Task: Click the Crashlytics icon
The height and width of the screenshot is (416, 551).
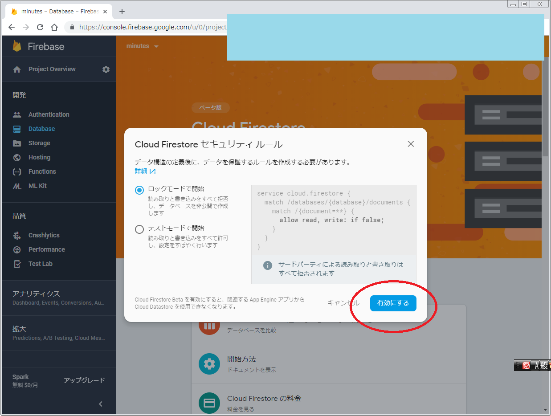Action: point(17,235)
